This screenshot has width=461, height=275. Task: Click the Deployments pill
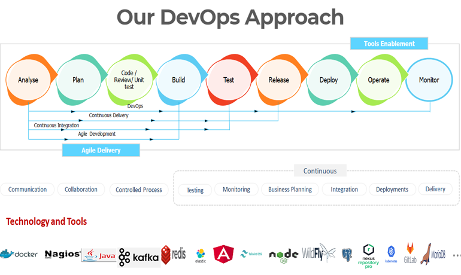[392, 190]
